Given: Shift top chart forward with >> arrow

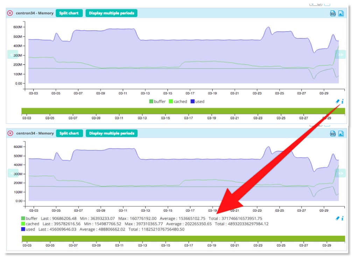Looking at the screenshot, I should click(340, 55).
